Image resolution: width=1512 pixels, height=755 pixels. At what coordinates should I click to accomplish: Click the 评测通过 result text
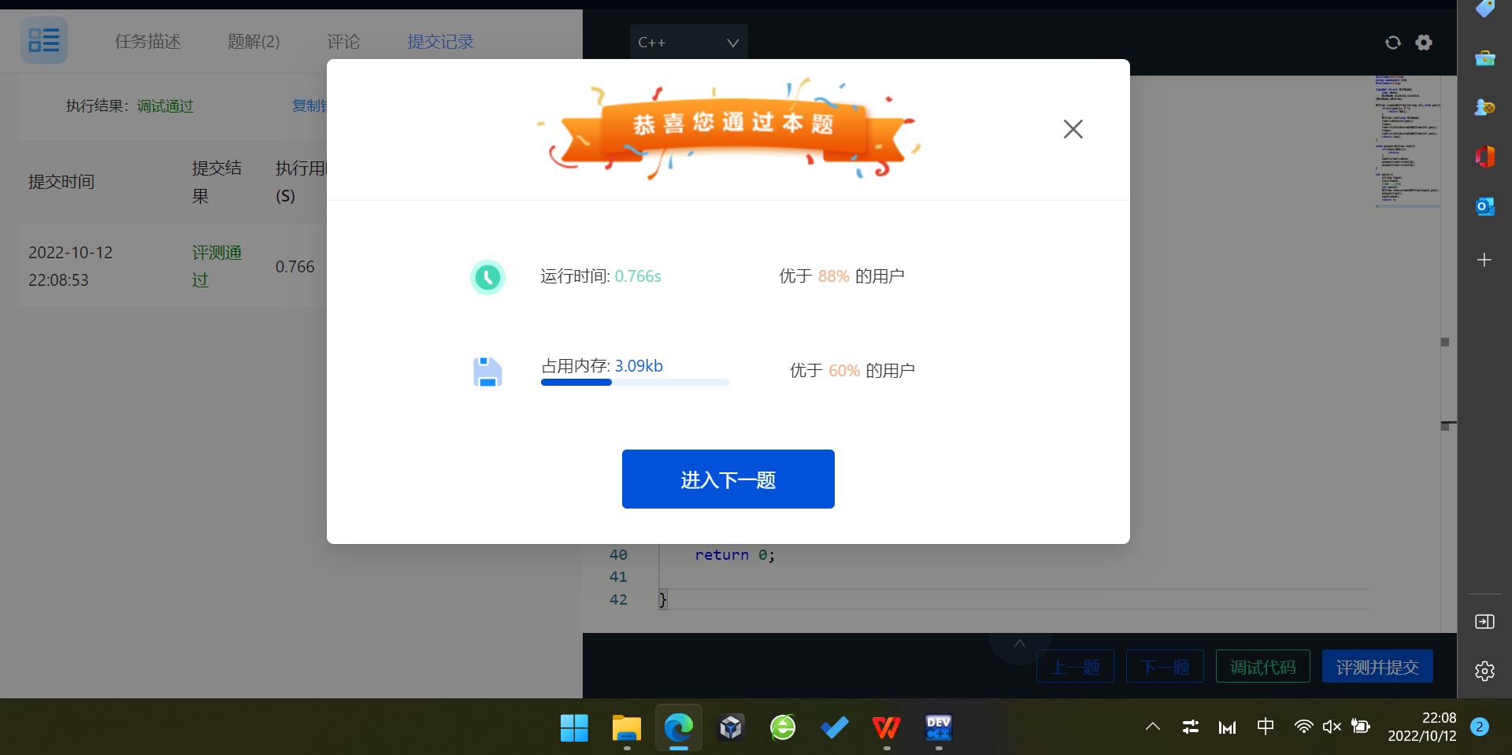(217, 266)
